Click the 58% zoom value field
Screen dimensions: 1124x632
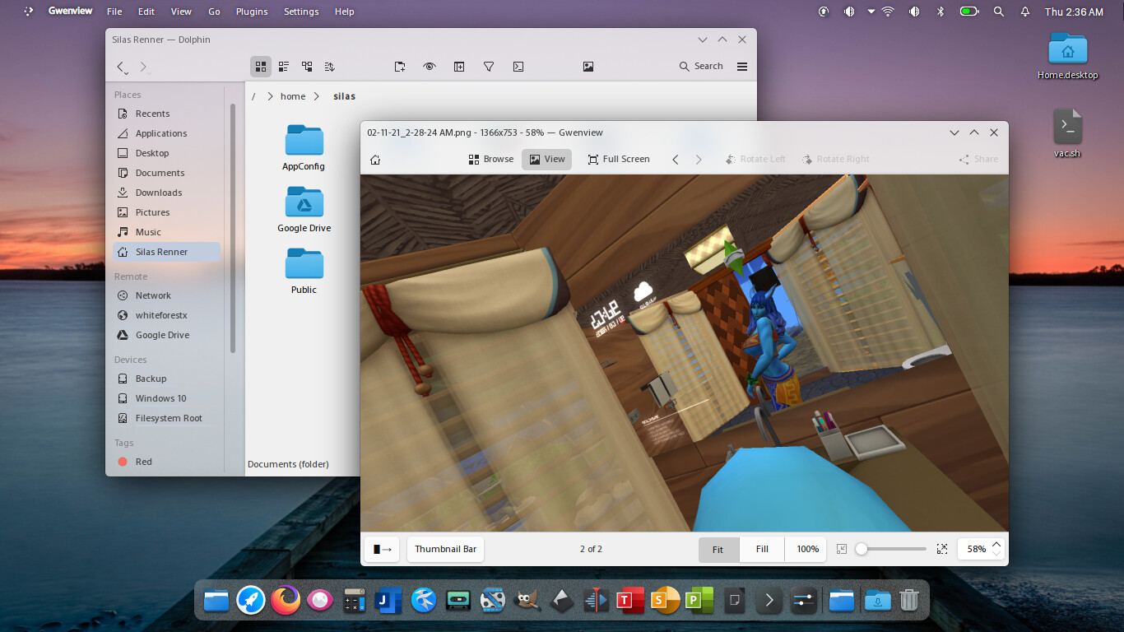pyautogui.click(x=975, y=549)
